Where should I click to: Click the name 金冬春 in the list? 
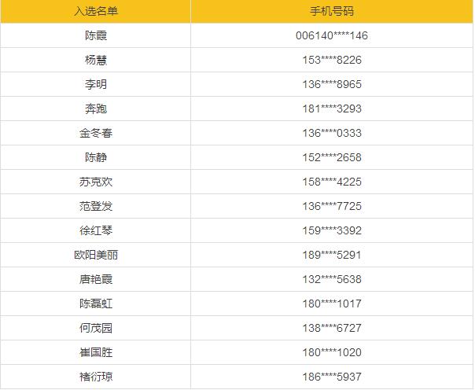[x=95, y=133]
